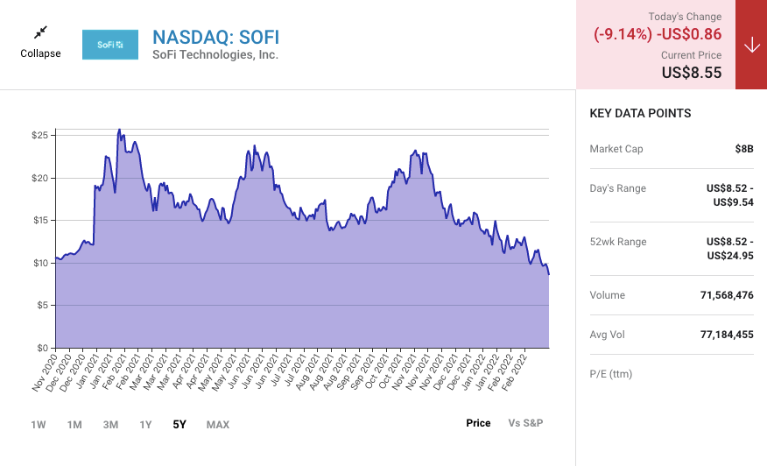Show the MAX time range
The height and width of the screenshot is (466, 767).
click(218, 425)
